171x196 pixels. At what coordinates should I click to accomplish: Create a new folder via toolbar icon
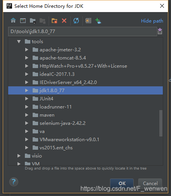tap(54, 21)
